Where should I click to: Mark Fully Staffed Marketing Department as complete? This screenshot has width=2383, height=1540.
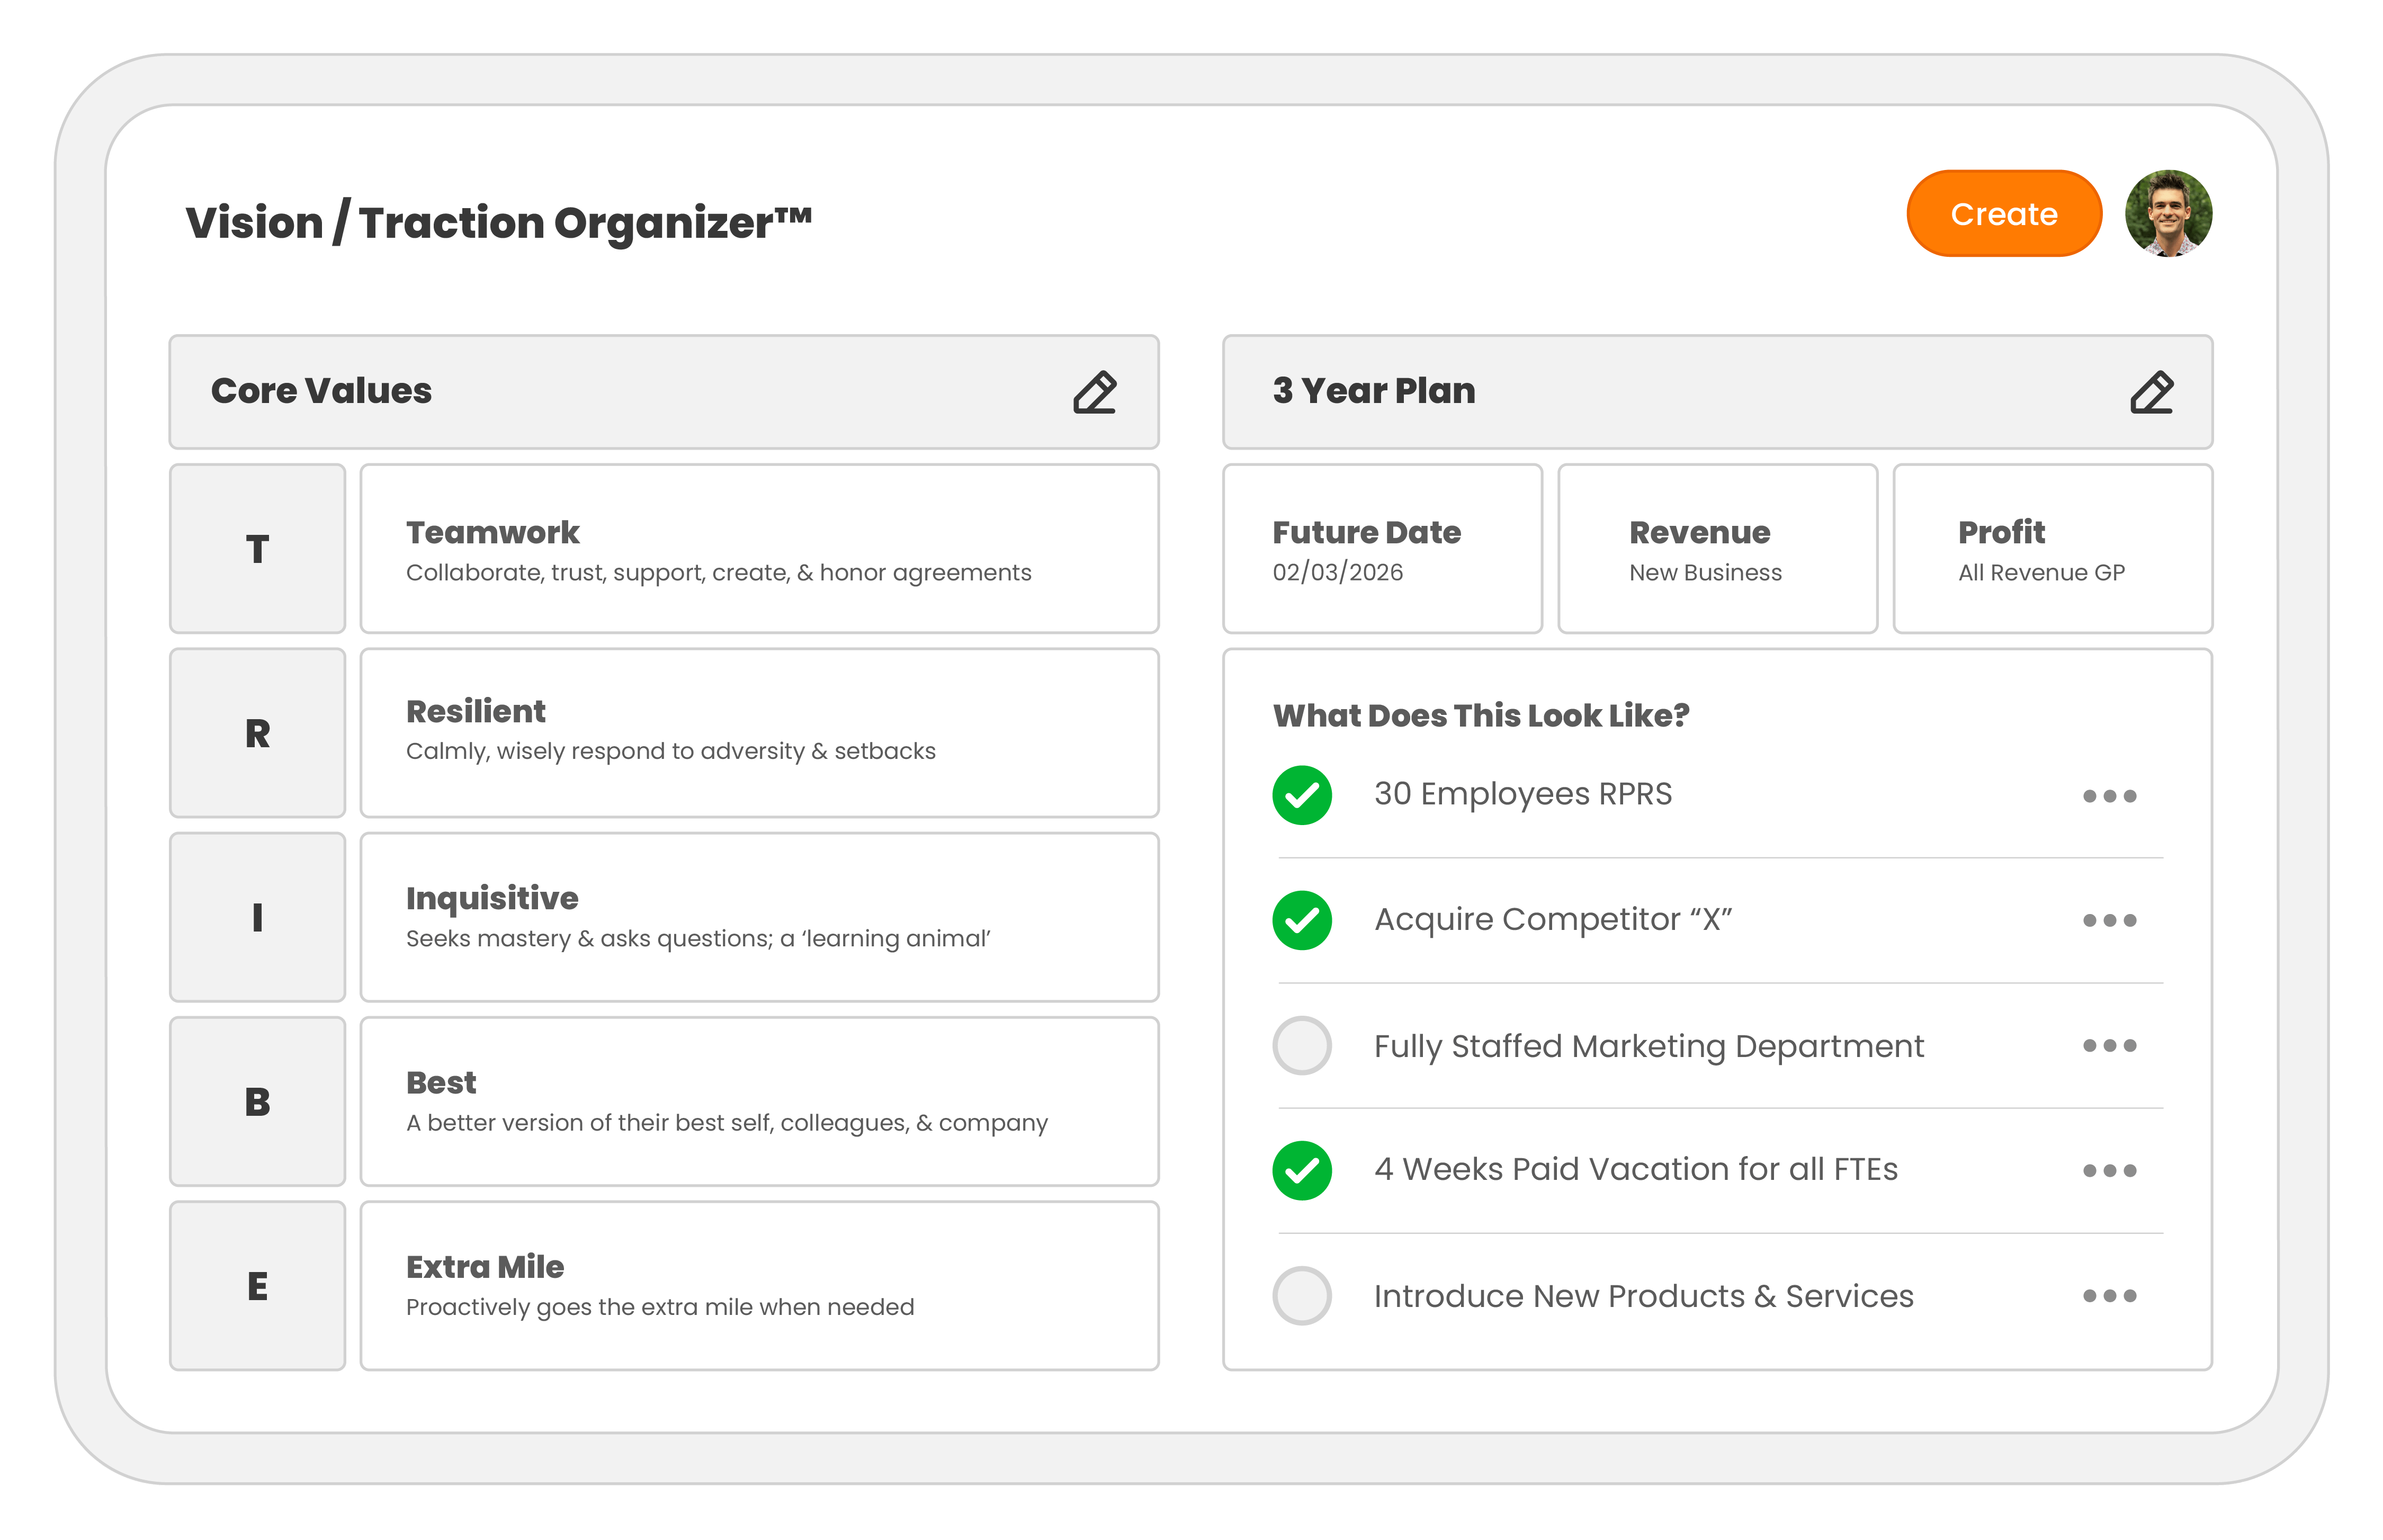(x=1301, y=1045)
